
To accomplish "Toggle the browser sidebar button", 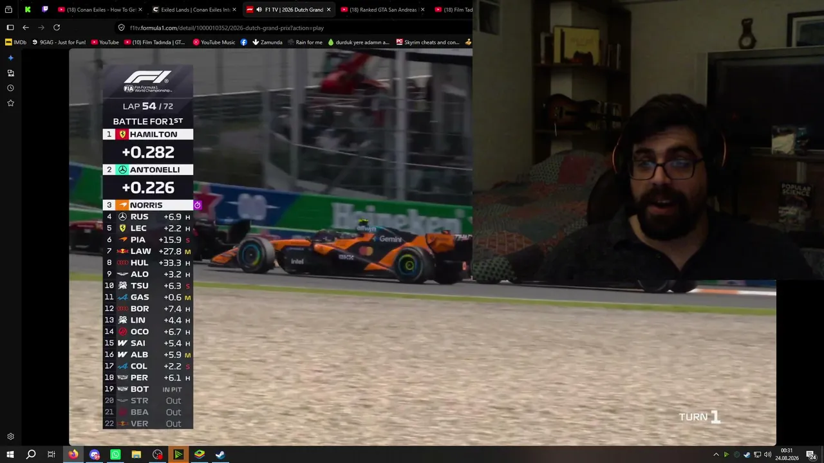I will pos(10,28).
